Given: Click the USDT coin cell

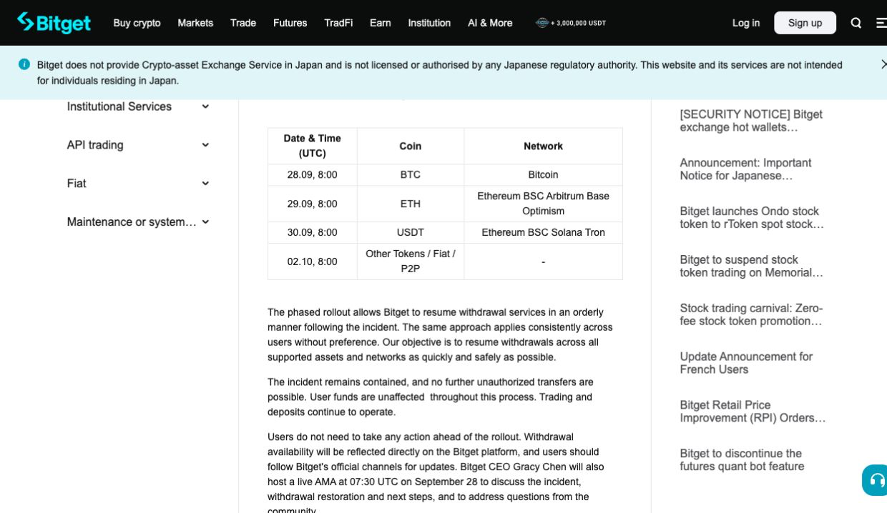Looking at the screenshot, I should (411, 232).
